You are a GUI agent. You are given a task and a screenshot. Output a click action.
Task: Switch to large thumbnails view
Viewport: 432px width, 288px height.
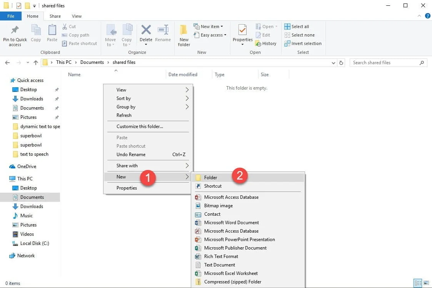click(426, 283)
